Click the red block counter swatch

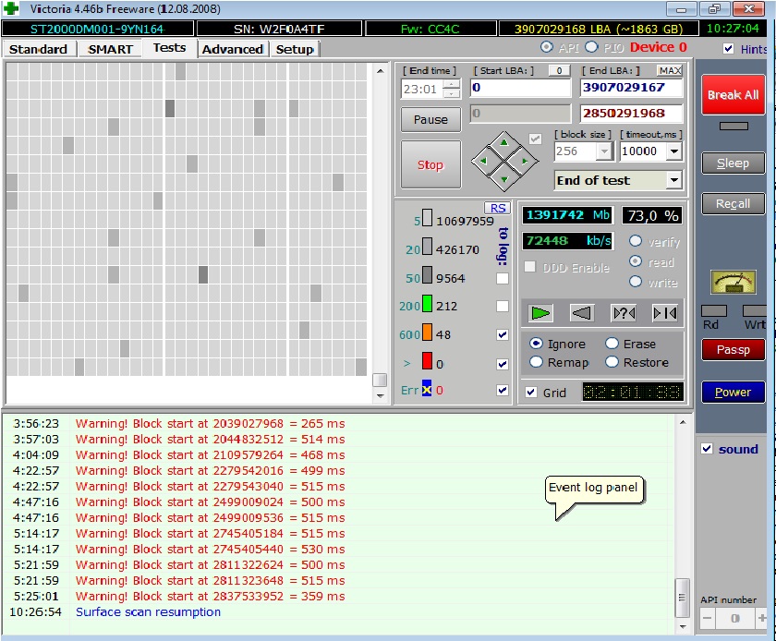[427, 361]
